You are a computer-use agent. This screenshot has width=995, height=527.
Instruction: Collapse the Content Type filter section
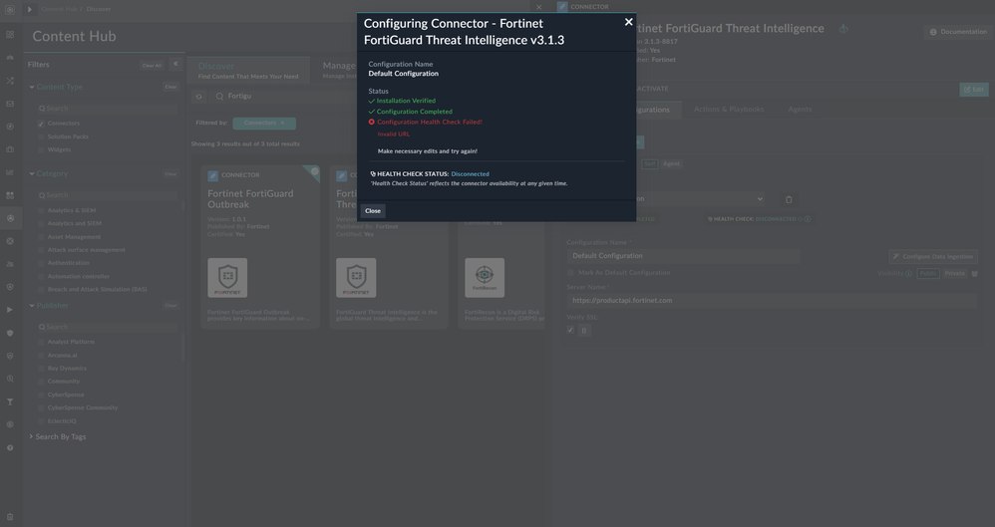coord(32,87)
